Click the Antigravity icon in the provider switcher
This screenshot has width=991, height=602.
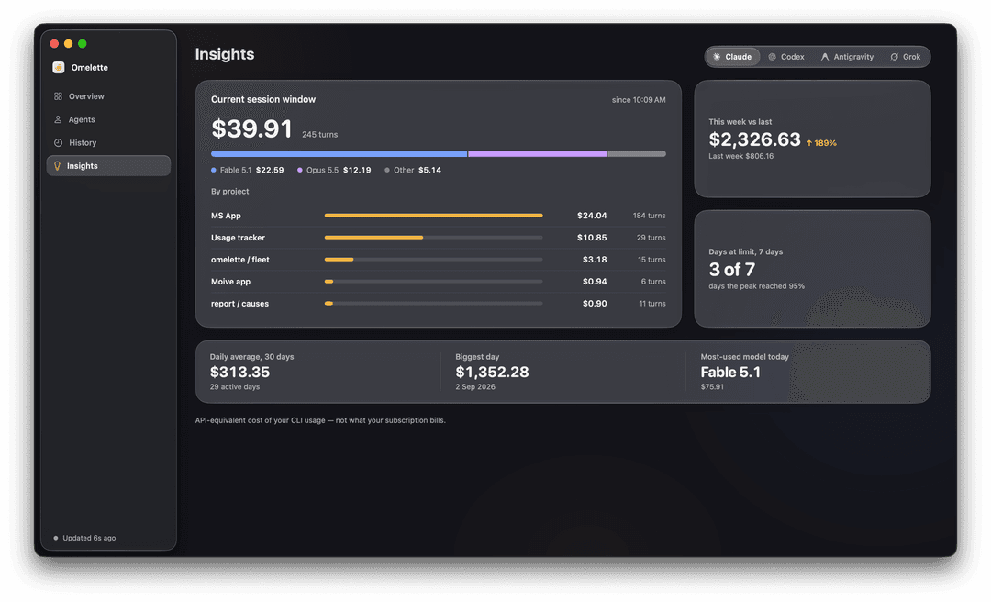(x=825, y=57)
